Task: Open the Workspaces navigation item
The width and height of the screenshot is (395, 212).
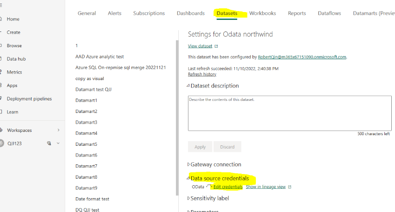Action: point(19,130)
